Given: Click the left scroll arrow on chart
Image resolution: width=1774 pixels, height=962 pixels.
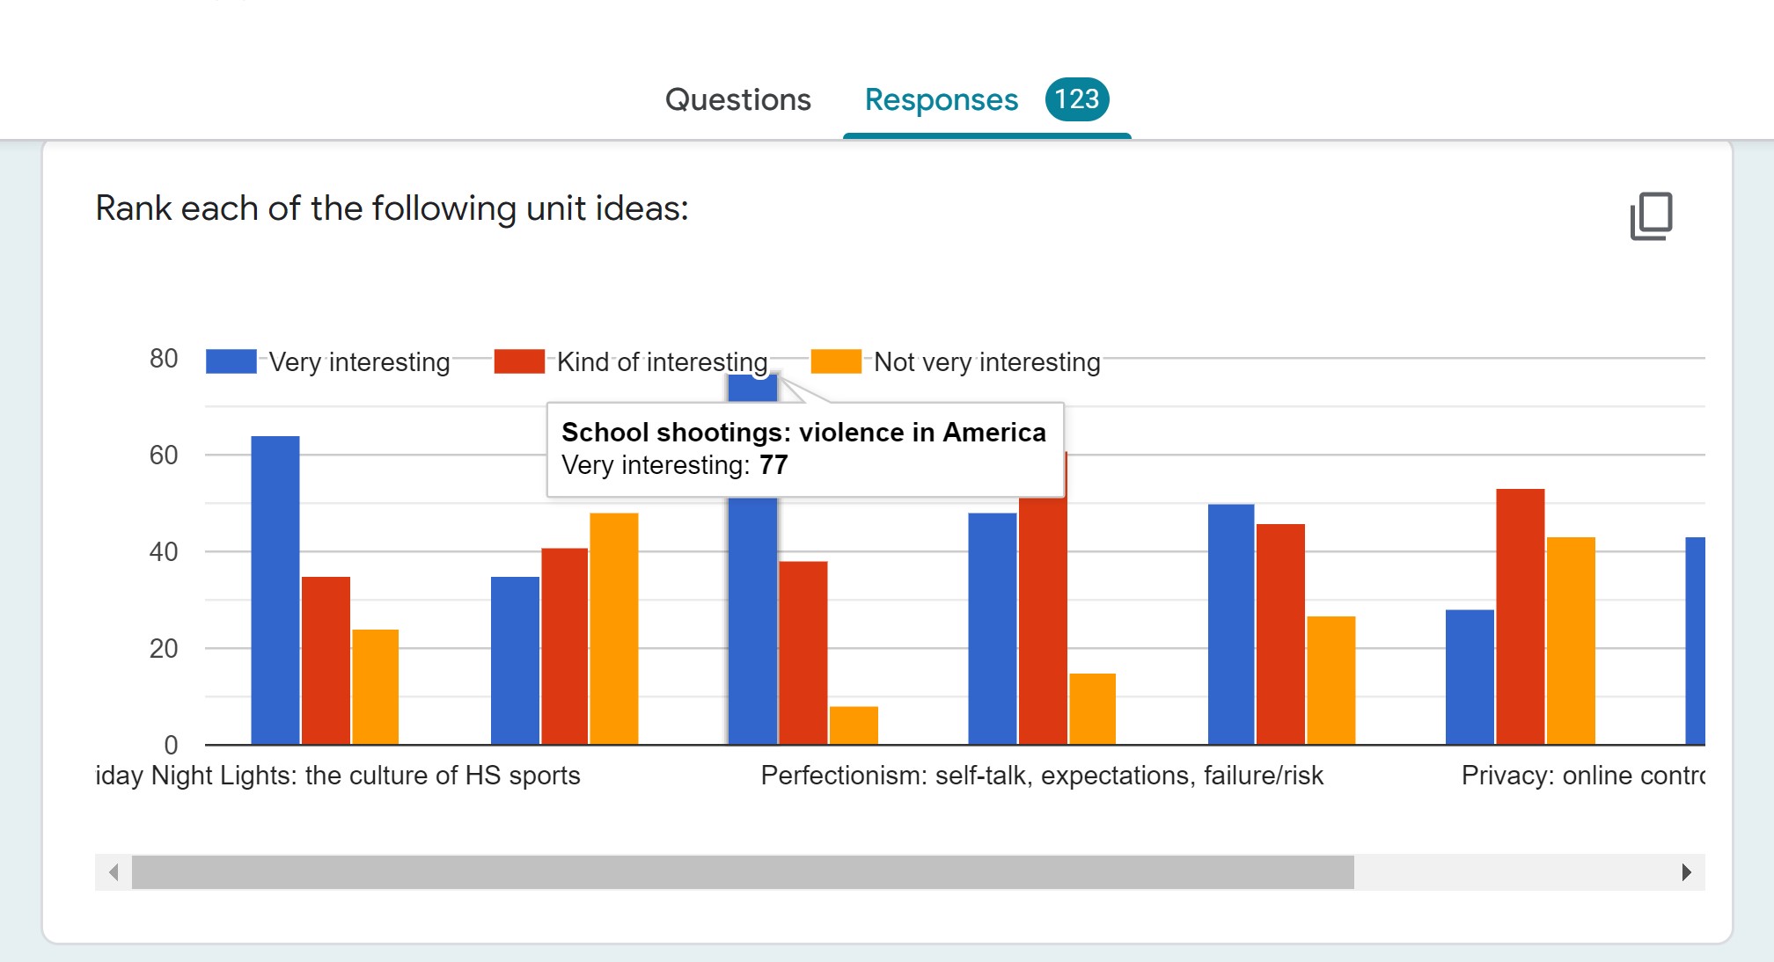Looking at the screenshot, I should click(113, 873).
